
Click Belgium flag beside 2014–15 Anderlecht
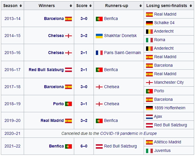(x=149, y=31)
